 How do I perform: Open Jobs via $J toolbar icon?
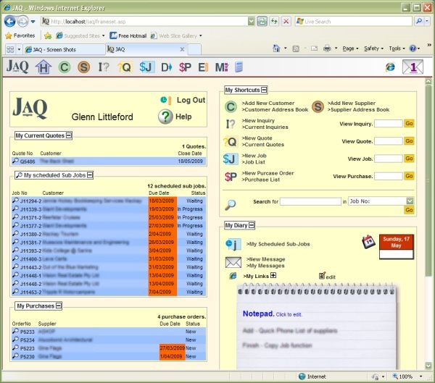[x=146, y=67]
